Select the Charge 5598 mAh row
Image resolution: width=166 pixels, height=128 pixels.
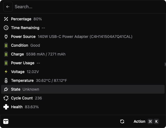pos(83,54)
